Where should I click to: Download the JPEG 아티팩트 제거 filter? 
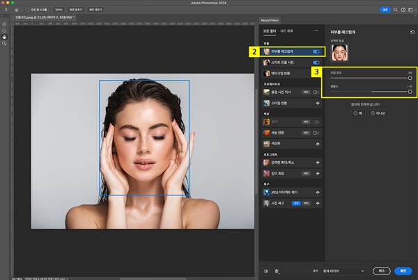coord(316,192)
